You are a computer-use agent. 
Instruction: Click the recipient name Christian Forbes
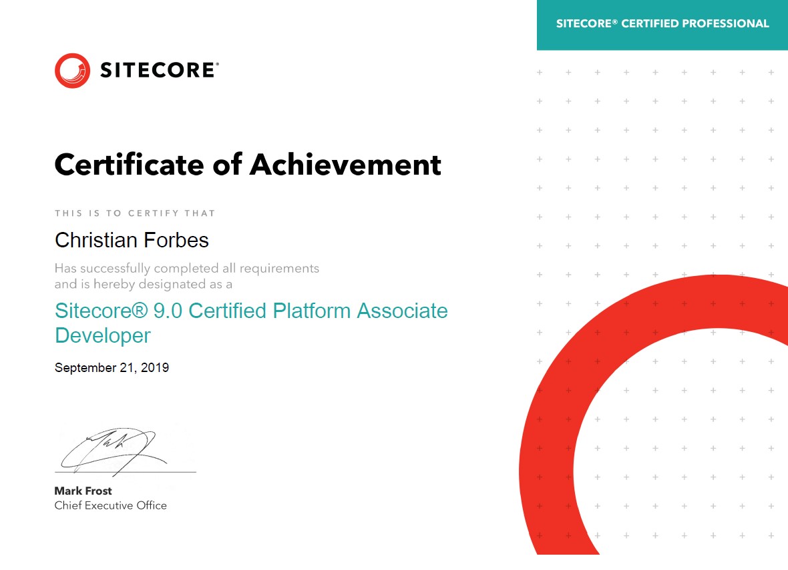[x=132, y=240]
